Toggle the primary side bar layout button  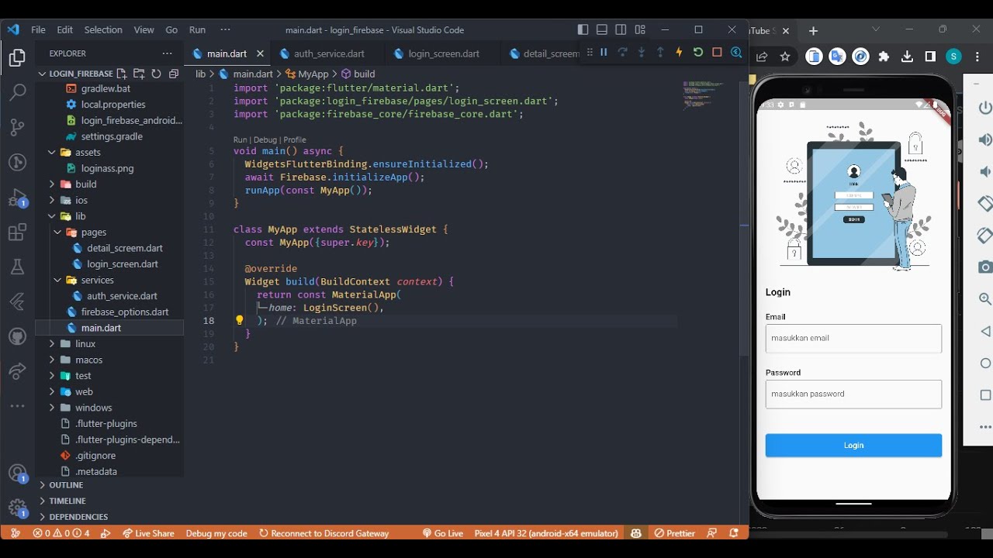[583, 30]
